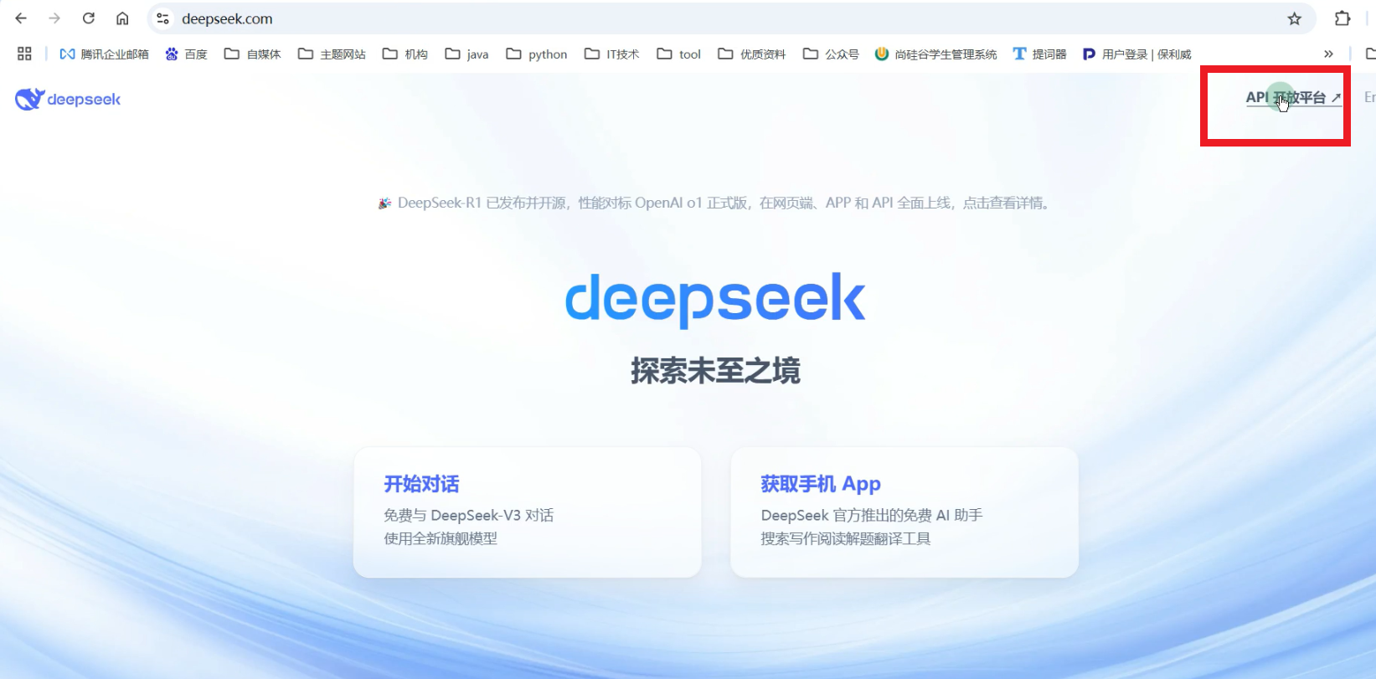Expand the 主题网站 bookmark folder
The height and width of the screenshot is (679, 1376).
(332, 54)
